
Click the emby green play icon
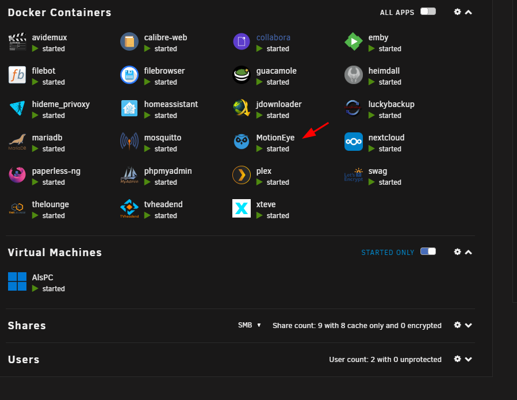[354, 41]
